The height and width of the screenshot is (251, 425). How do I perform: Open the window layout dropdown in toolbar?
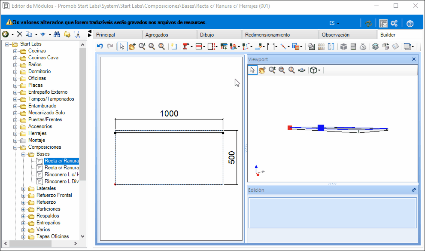coord(413,47)
